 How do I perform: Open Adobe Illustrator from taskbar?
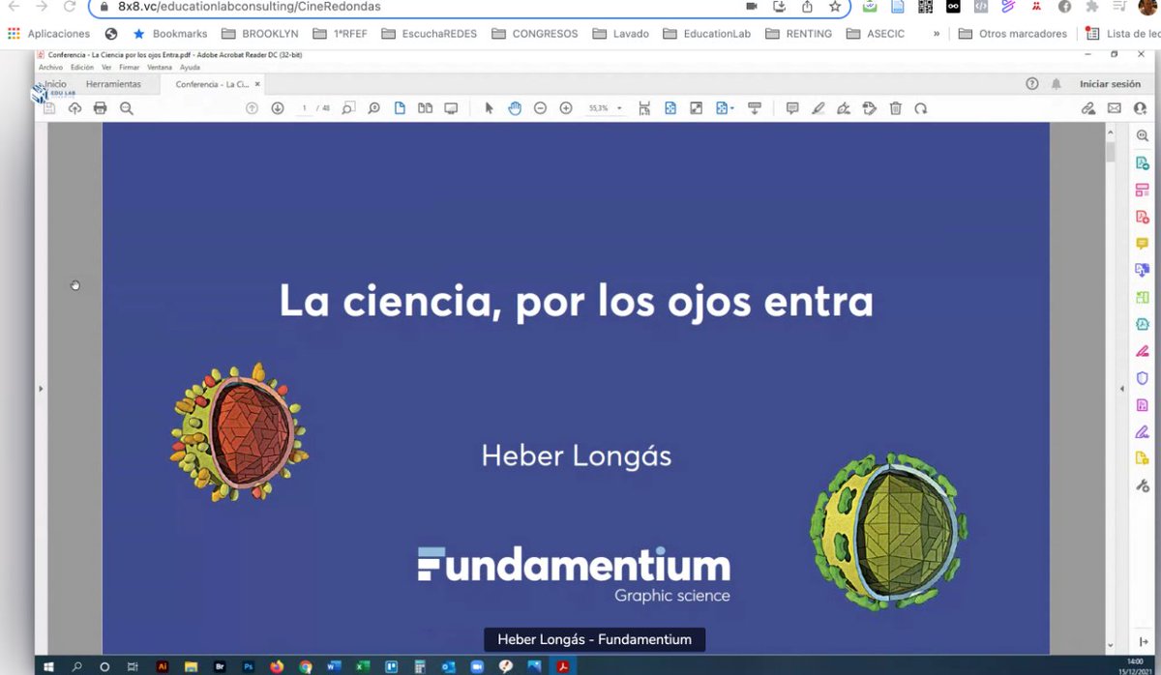[163, 666]
